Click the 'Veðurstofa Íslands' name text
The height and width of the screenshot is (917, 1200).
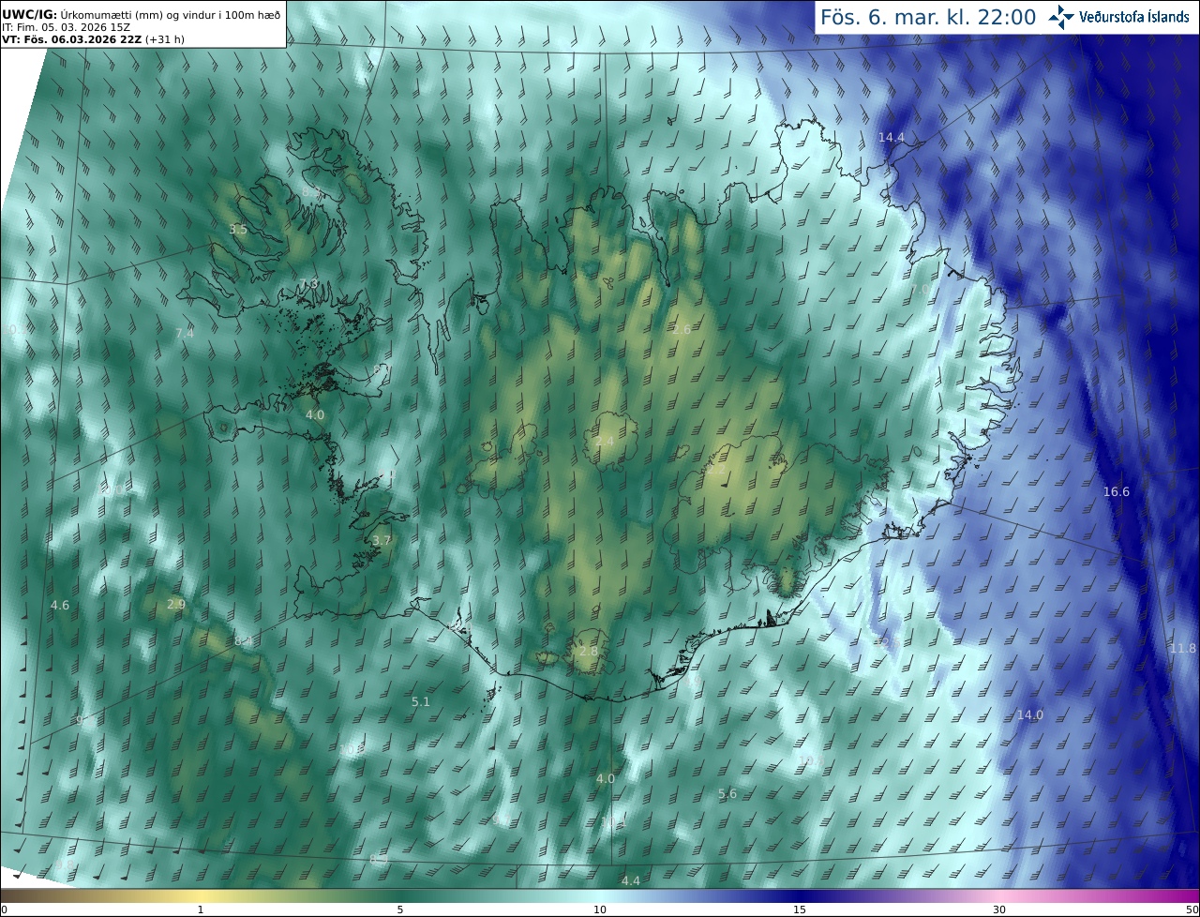click(1134, 17)
